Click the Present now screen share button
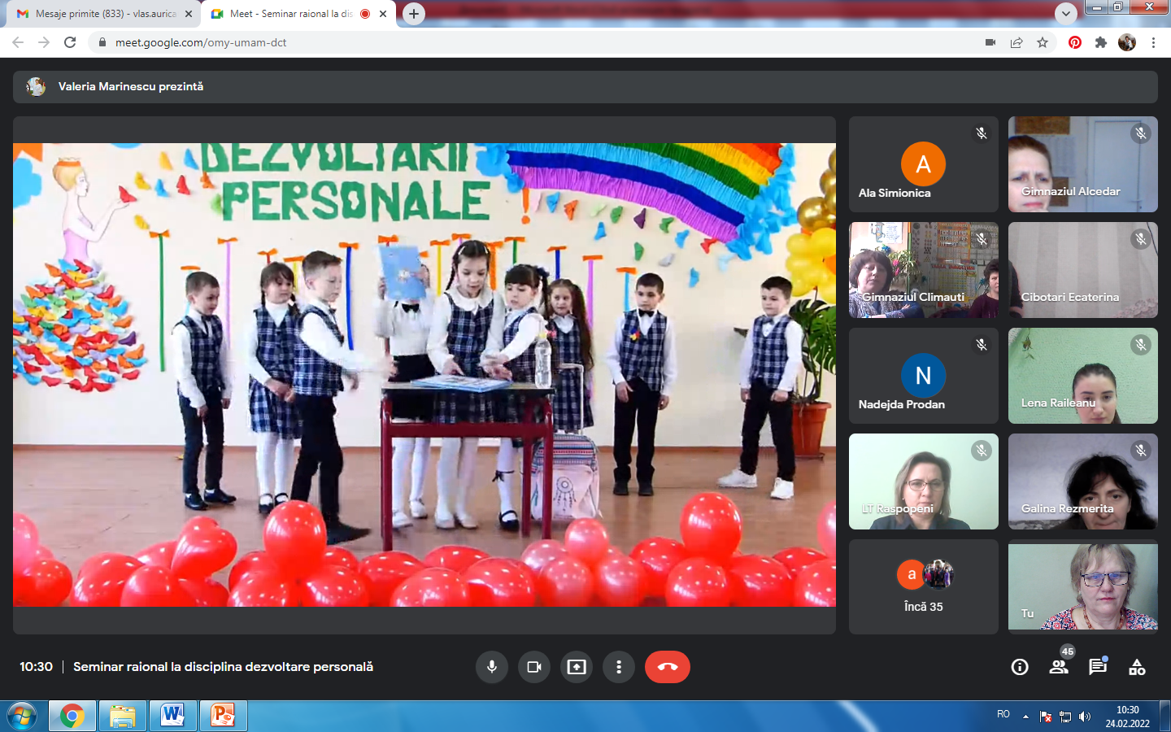 point(577,667)
